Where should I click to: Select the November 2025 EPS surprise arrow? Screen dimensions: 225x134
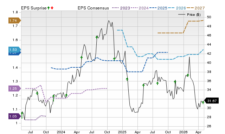click(x=175, y=82)
